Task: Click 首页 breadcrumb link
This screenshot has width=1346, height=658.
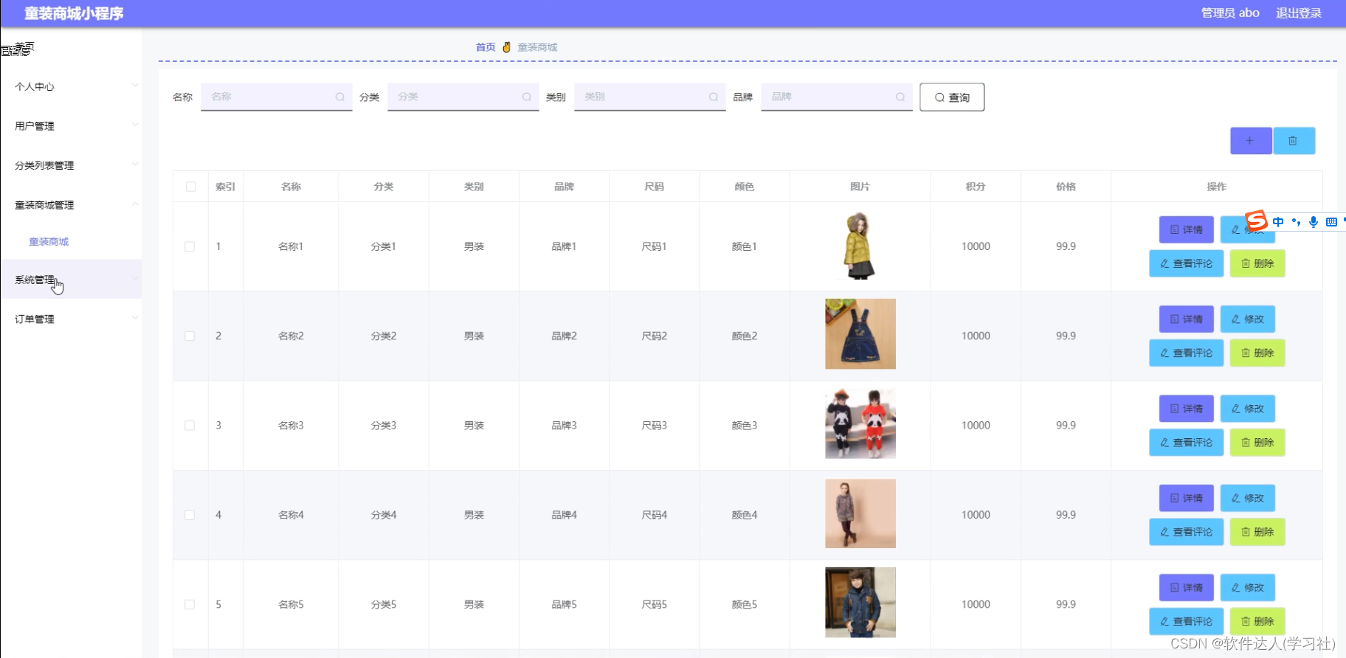Action: pyautogui.click(x=486, y=47)
